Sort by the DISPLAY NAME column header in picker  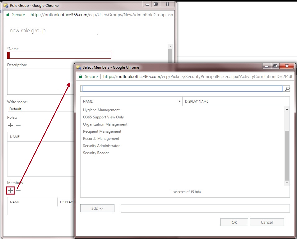(233, 101)
